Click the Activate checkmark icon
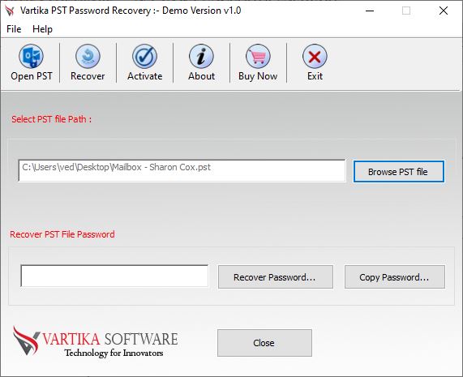 (x=144, y=56)
